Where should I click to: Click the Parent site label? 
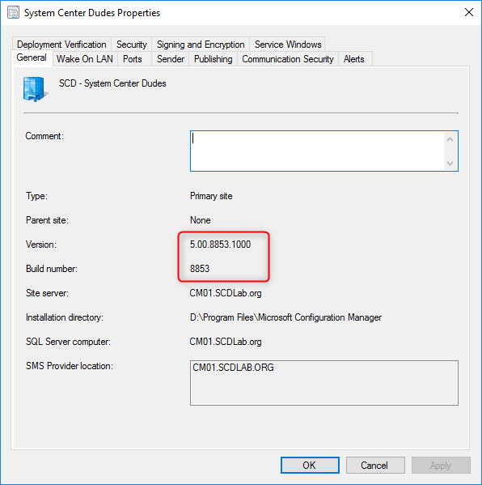pyautogui.click(x=47, y=220)
